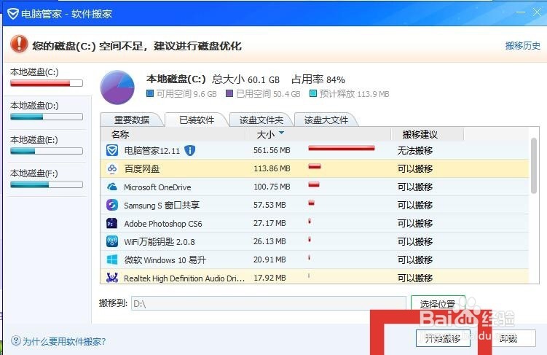Image resolution: width=547 pixels, height=355 pixels.
Task: Switch to the 重要数据 tab
Action: tap(132, 120)
